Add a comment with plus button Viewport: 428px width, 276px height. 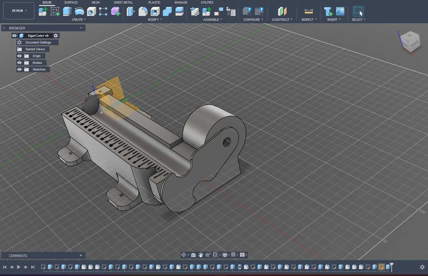[x=81, y=255]
